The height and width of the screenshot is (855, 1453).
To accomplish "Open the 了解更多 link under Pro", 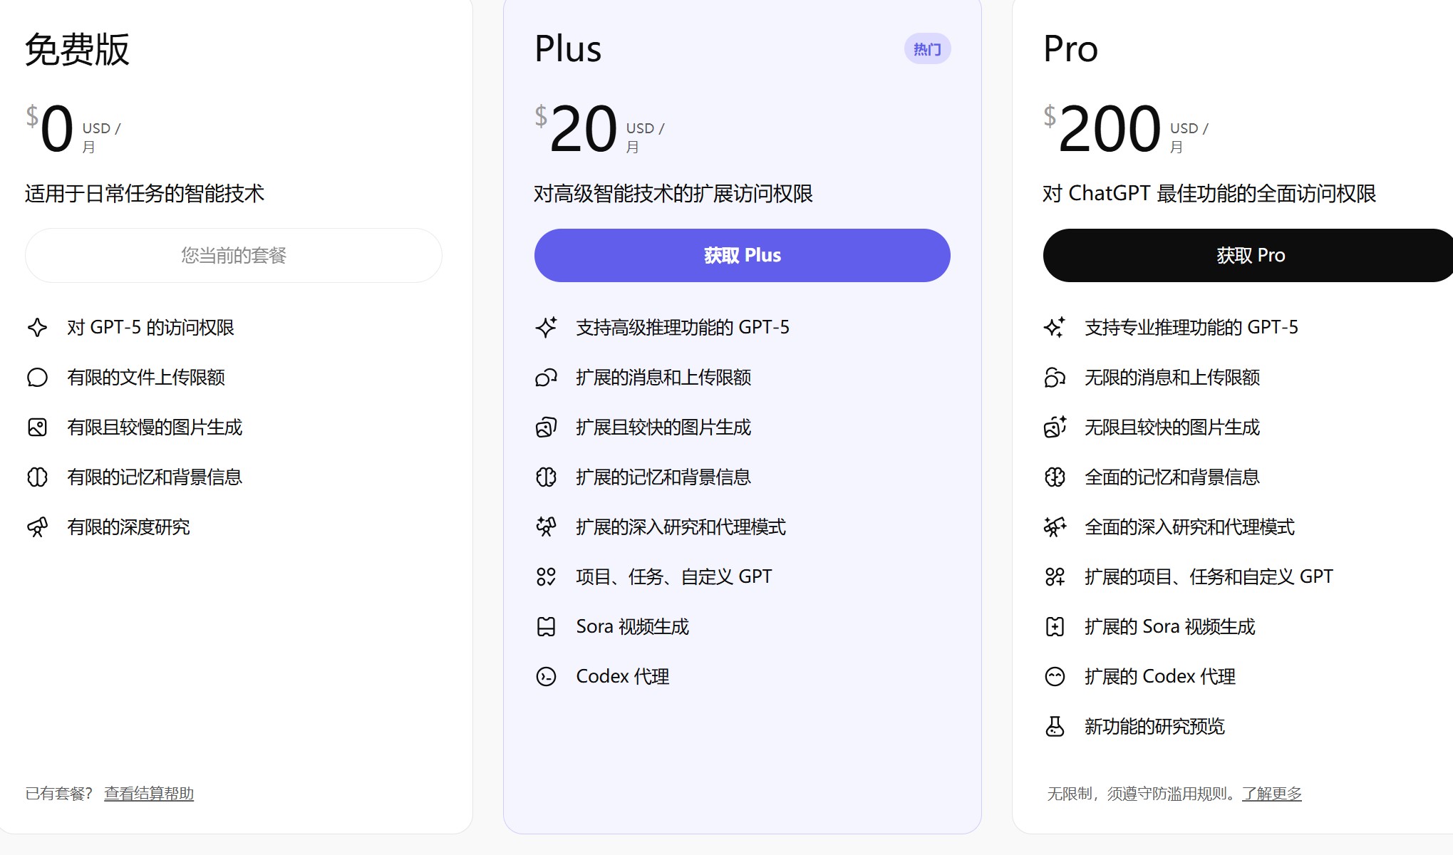I will tap(1272, 793).
